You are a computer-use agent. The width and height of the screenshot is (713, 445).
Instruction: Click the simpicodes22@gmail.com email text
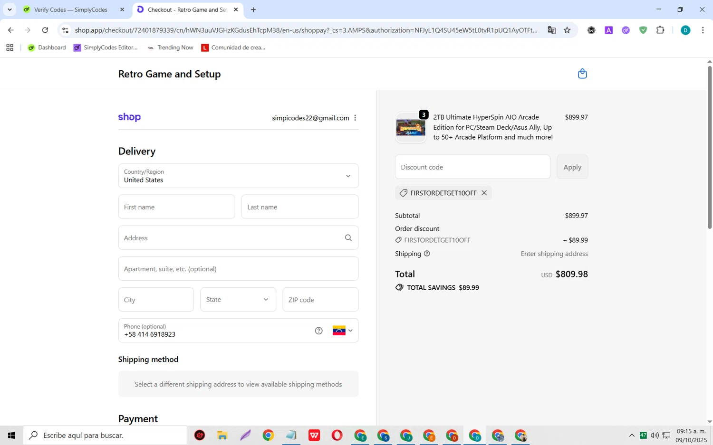[x=310, y=118]
